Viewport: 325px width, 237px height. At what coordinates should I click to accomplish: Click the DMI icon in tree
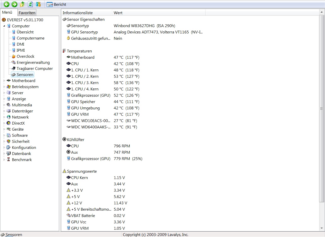click(14, 44)
